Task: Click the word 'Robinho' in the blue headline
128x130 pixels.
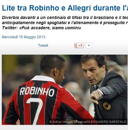Action: click(44, 8)
